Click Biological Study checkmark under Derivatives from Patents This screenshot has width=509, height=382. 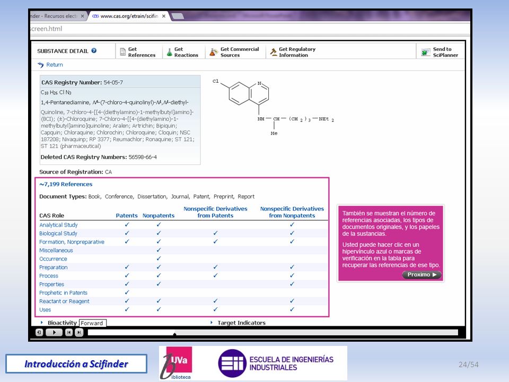click(216, 233)
